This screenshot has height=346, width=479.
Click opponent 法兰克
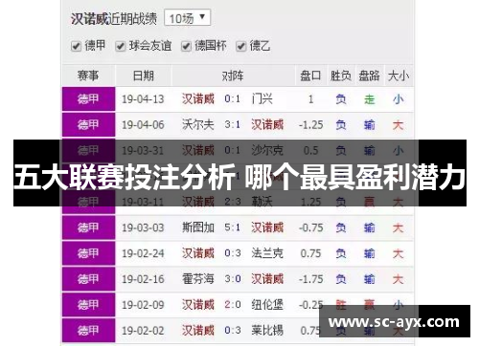267,253
